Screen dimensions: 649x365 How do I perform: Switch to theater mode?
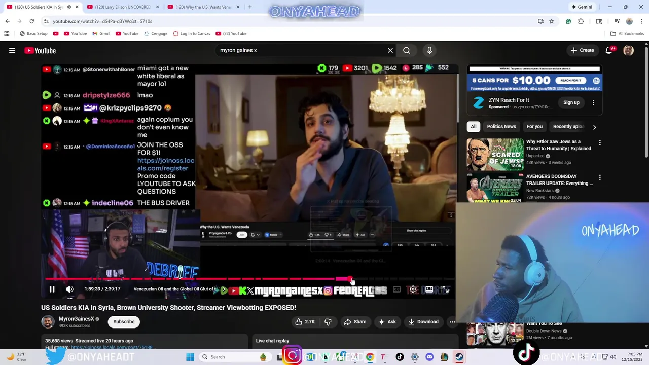tap(429, 289)
